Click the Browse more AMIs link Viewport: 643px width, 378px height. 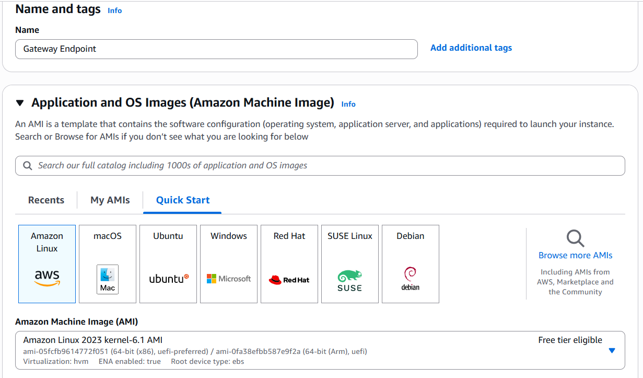pos(576,256)
